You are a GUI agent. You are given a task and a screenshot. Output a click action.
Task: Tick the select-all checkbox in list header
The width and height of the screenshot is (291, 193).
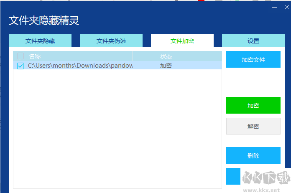[x=20, y=56]
